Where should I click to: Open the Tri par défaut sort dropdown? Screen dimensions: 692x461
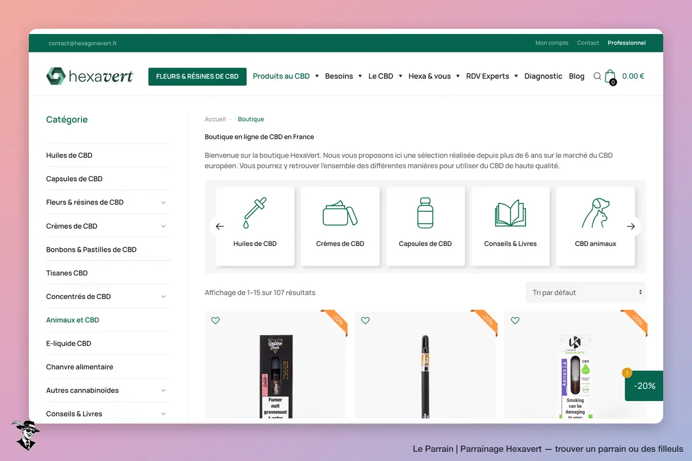click(x=586, y=293)
